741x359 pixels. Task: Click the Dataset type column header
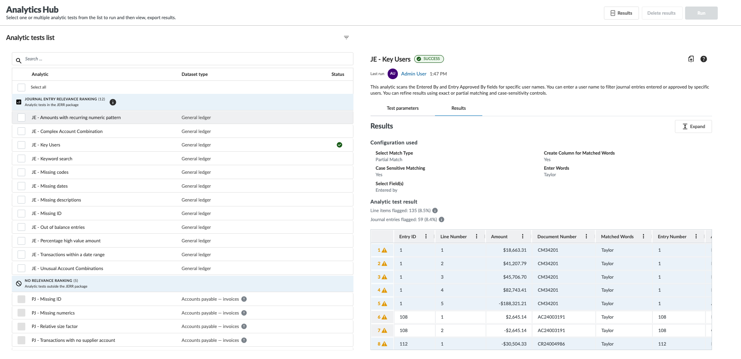[x=195, y=74]
